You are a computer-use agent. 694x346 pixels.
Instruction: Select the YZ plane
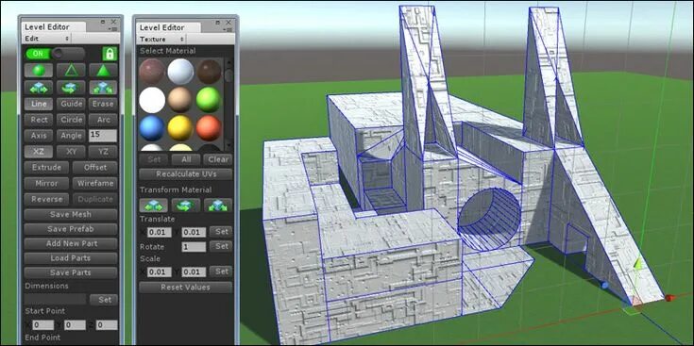pyautogui.click(x=103, y=152)
